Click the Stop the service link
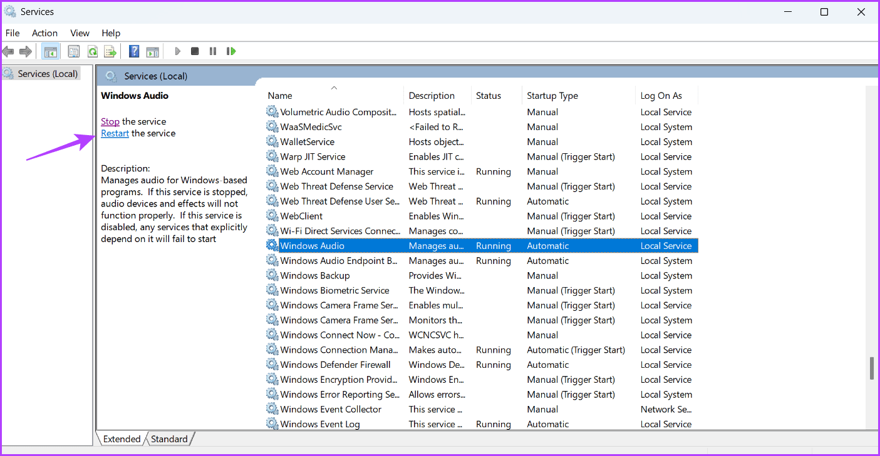 [x=110, y=121]
